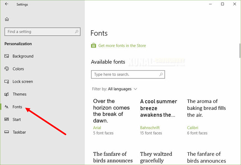Go to Settings home icon
241x165 pixels.
point(7,19)
